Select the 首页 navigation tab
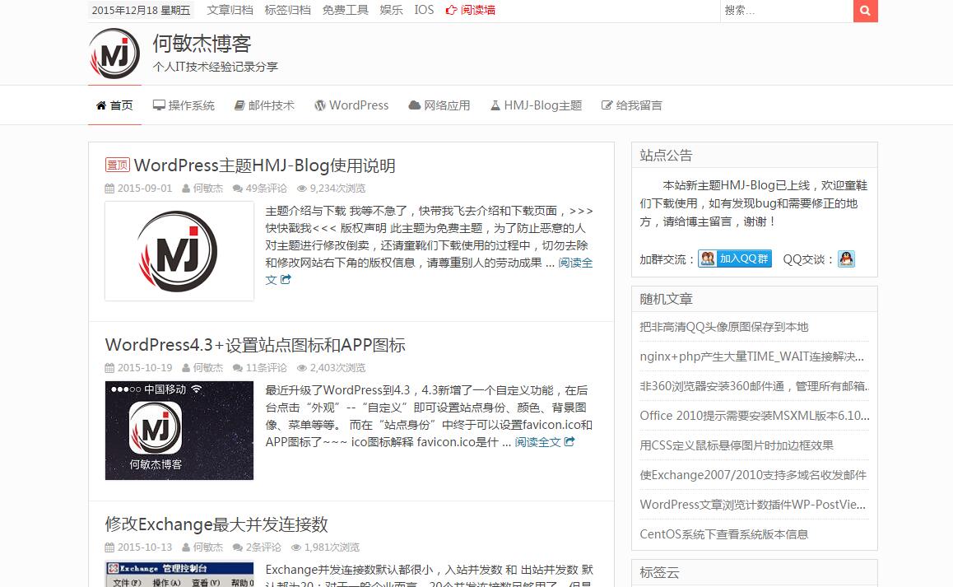Image resolution: width=953 pixels, height=587 pixels. 115,105
